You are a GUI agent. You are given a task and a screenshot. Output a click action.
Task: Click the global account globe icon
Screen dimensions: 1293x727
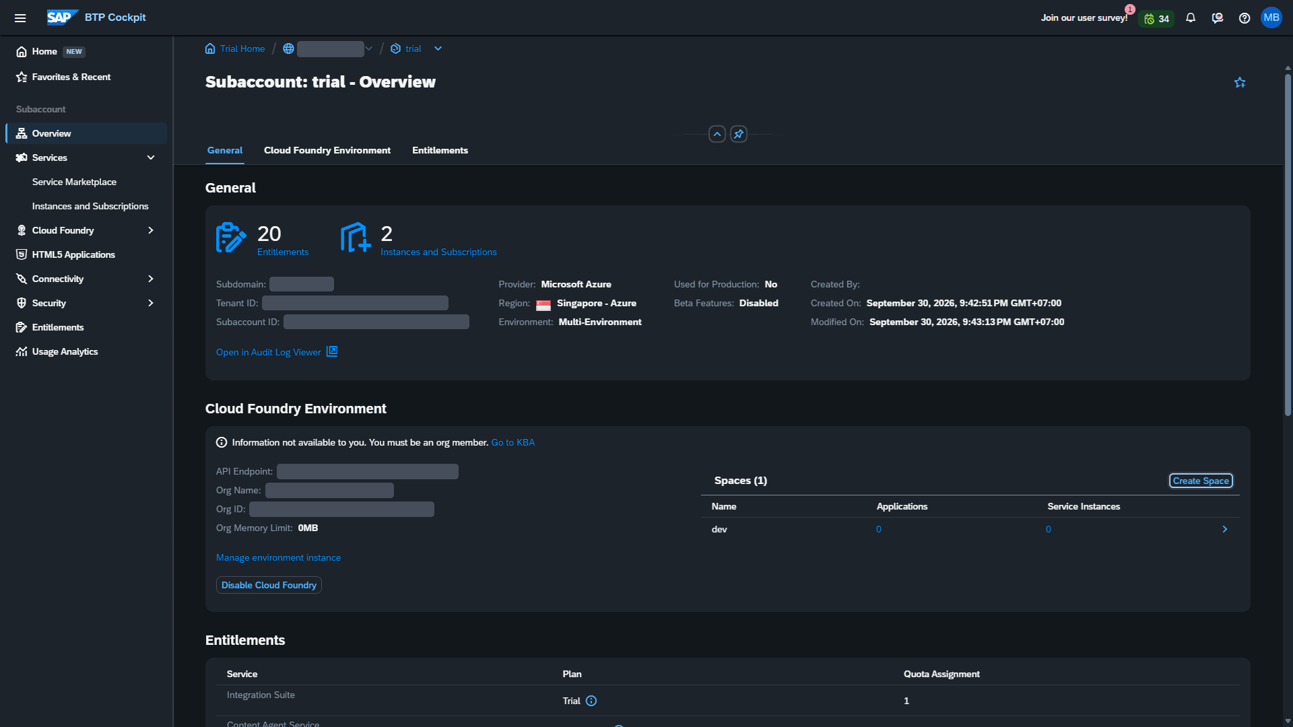[x=288, y=48]
